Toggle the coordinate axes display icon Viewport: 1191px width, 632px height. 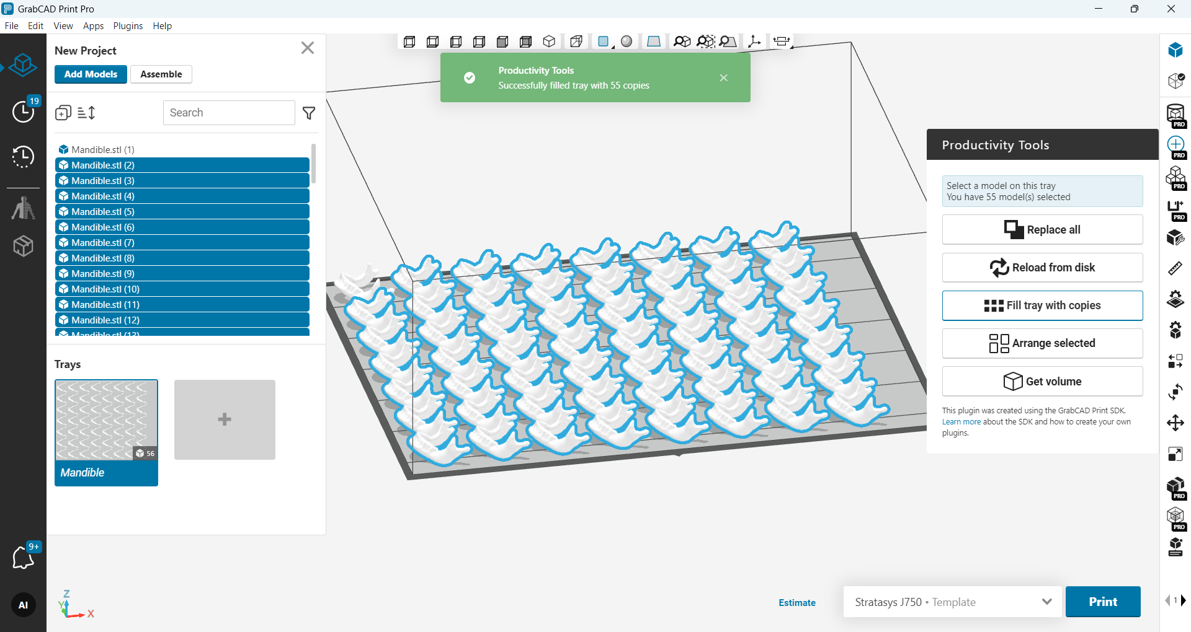[x=754, y=42]
